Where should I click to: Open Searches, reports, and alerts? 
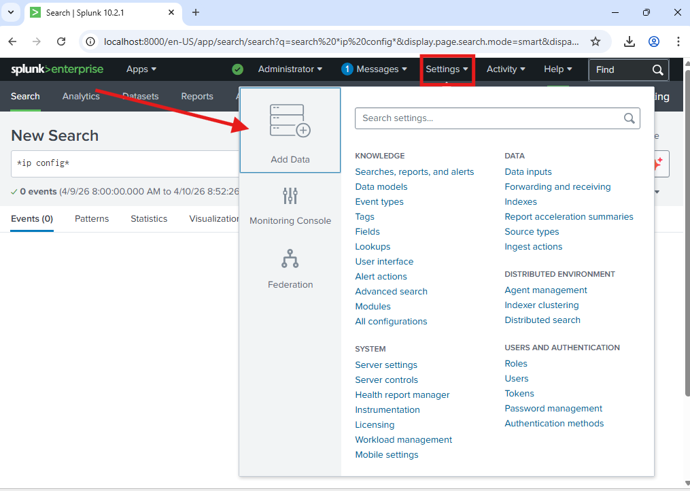(x=415, y=172)
